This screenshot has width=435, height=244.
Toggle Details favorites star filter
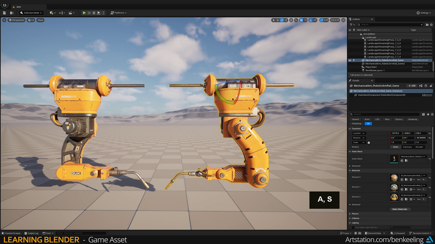(428, 114)
